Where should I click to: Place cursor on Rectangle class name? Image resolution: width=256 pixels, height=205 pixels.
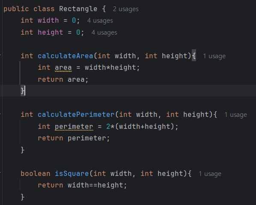(x=78, y=9)
